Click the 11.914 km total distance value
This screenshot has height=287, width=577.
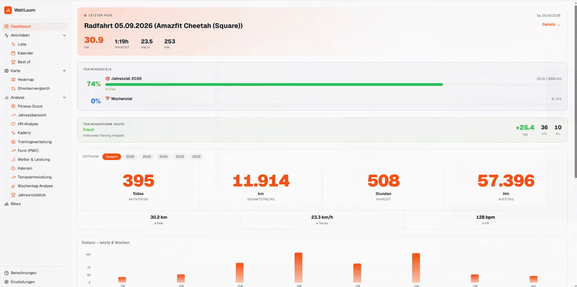261,180
